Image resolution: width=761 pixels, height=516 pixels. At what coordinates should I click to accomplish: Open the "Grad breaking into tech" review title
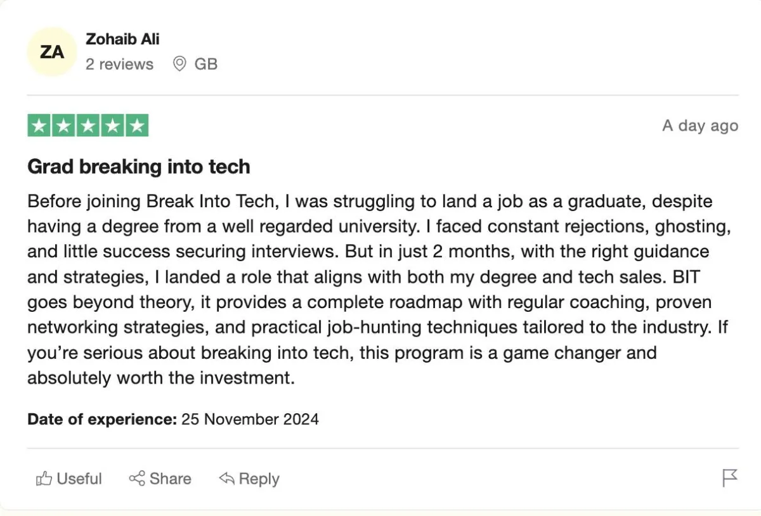click(139, 167)
